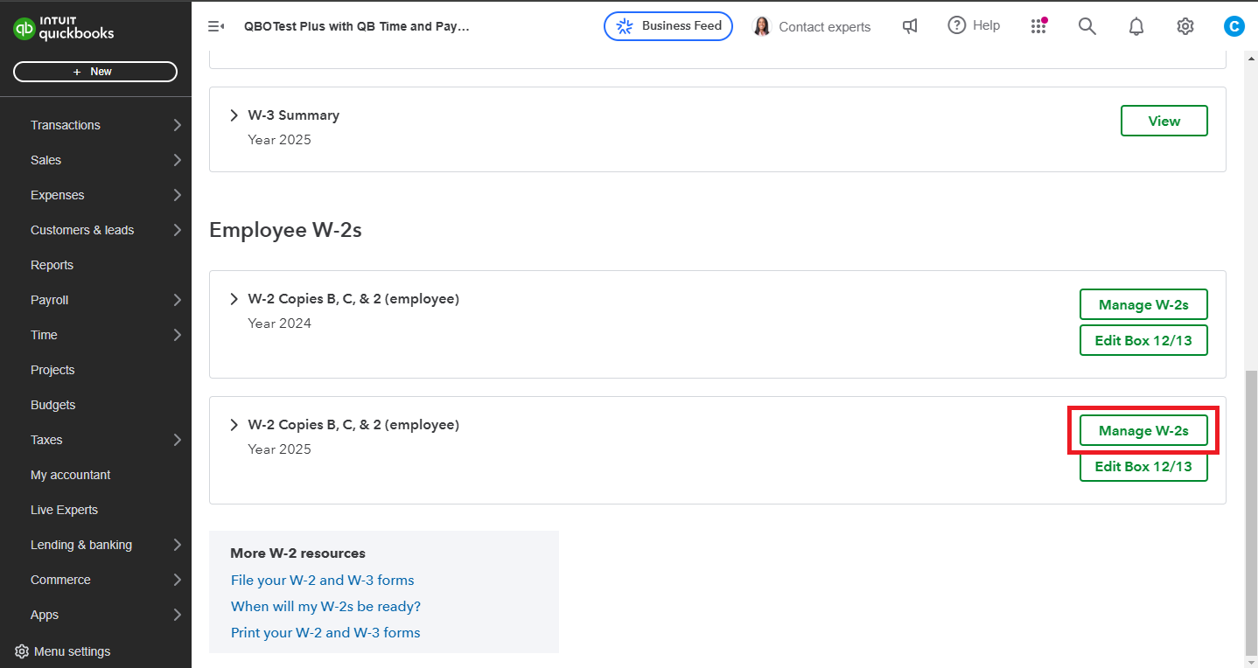
Task: Click the profile avatar circle
Action: [1234, 25]
